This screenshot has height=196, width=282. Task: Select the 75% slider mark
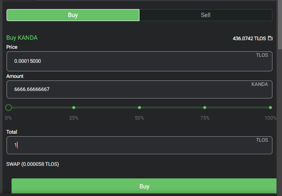[x=205, y=108]
